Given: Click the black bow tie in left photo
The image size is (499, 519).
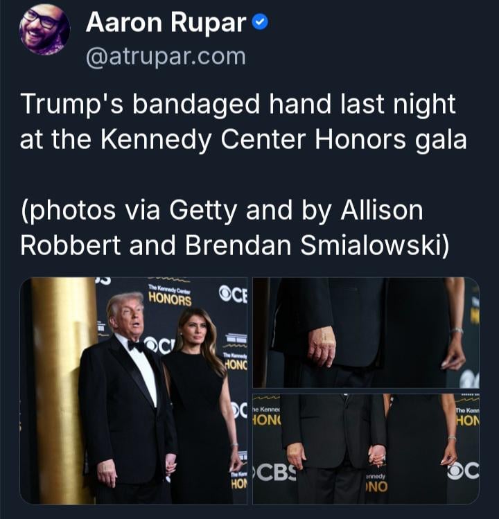Looking at the screenshot, I should point(136,346).
